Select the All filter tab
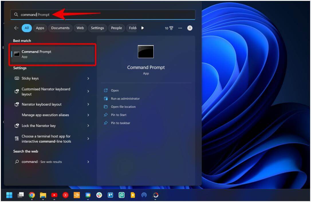311x202 pixels. coord(27,28)
